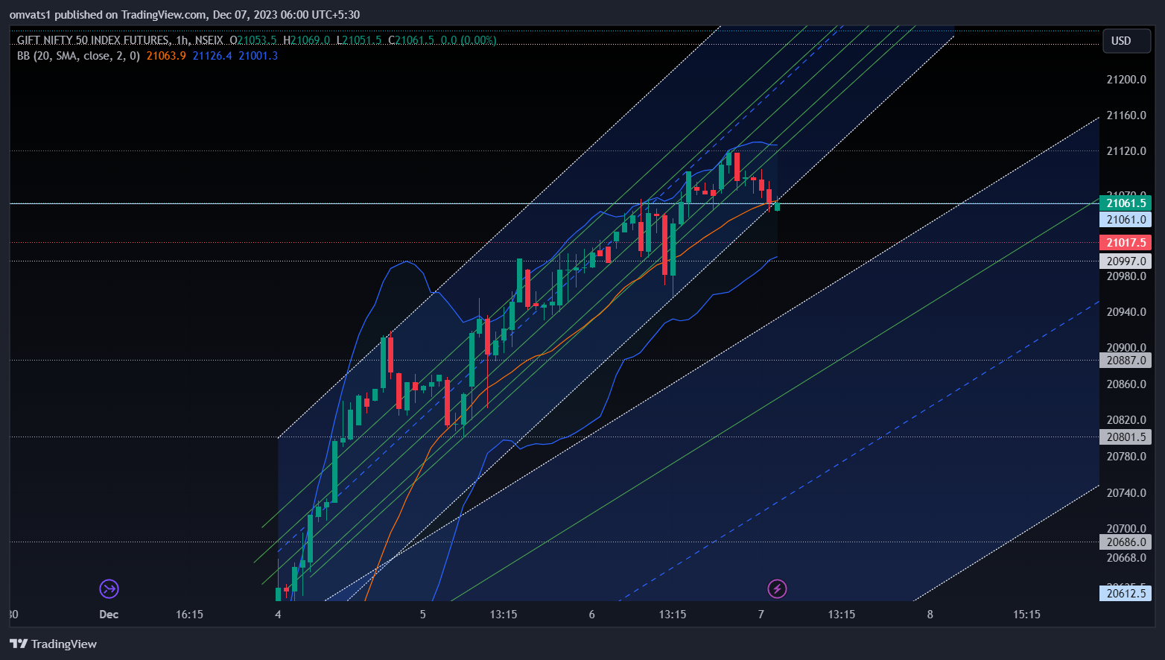Screen dimensions: 1165x660
Task: Click the open value O21053.5 in legend
Action: pos(253,40)
